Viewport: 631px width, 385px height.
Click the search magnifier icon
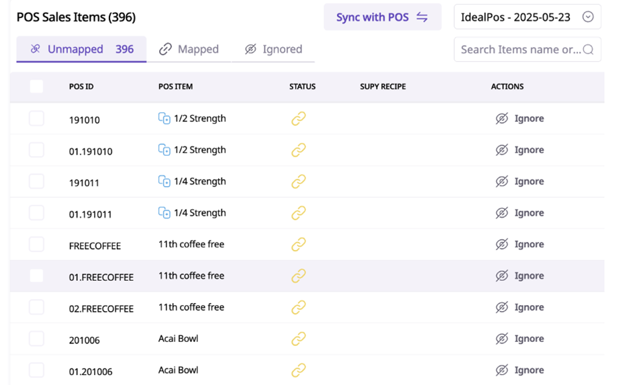(x=588, y=50)
